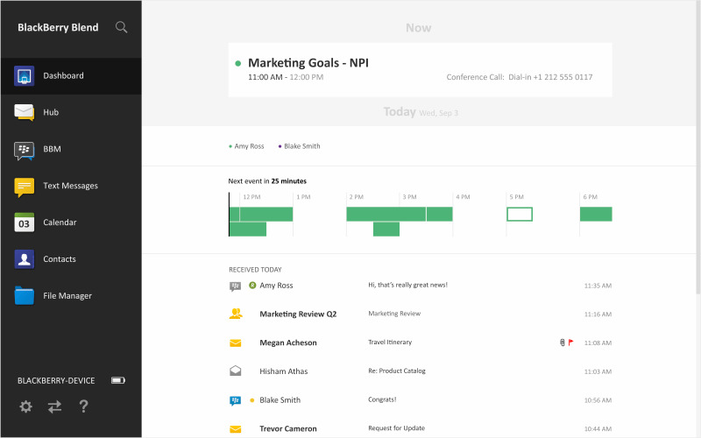The image size is (701, 438).
Task: Click Amy Ross green status badge
Action: [252, 286]
